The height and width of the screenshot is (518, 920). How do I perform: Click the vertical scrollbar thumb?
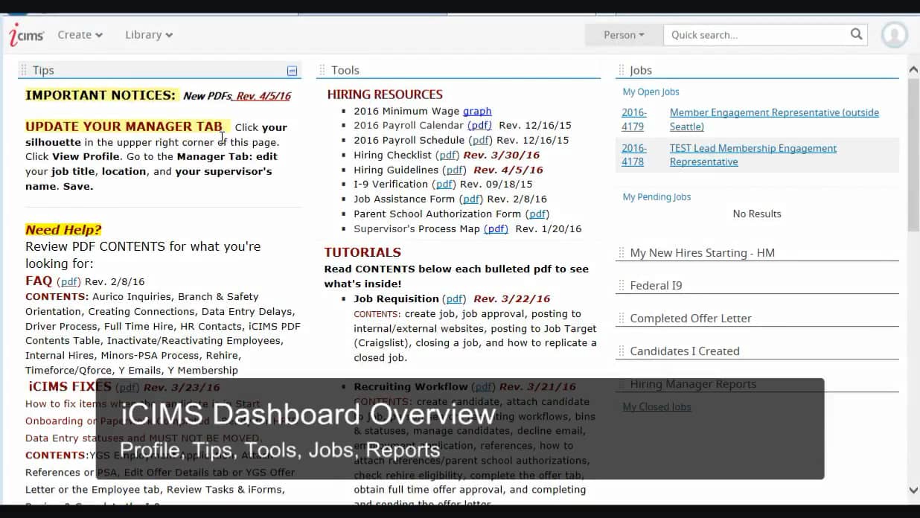(x=913, y=155)
